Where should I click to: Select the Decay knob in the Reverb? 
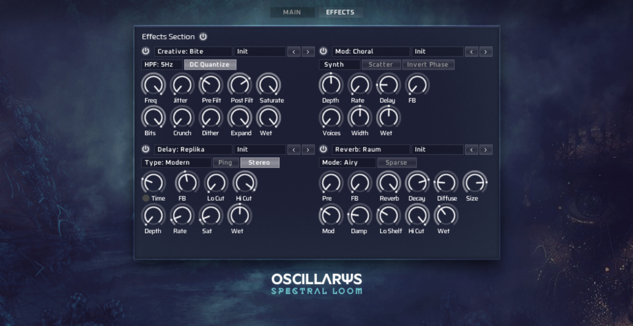pyautogui.click(x=417, y=183)
